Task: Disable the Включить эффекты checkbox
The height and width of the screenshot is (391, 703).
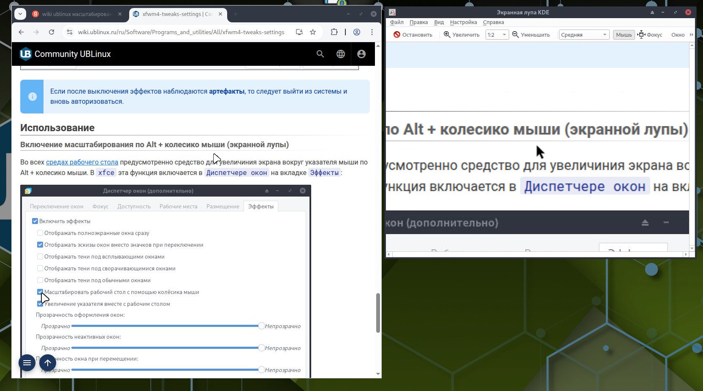Action: pos(34,221)
